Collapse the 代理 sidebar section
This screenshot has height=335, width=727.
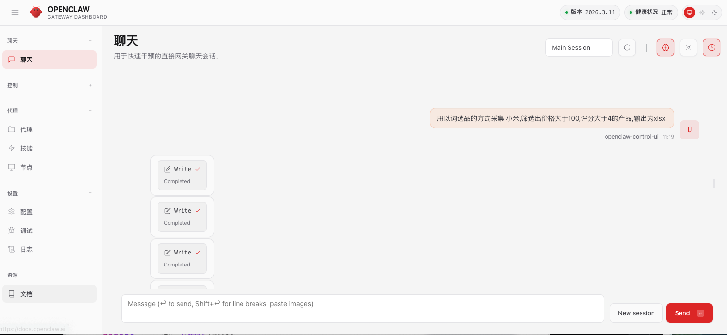[90, 111]
